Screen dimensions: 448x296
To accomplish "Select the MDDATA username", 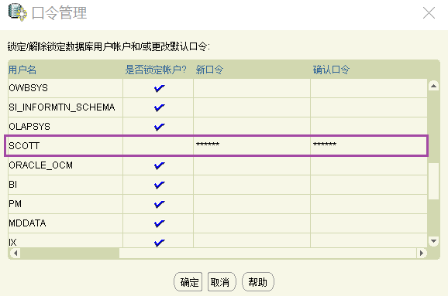I will tap(27, 223).
